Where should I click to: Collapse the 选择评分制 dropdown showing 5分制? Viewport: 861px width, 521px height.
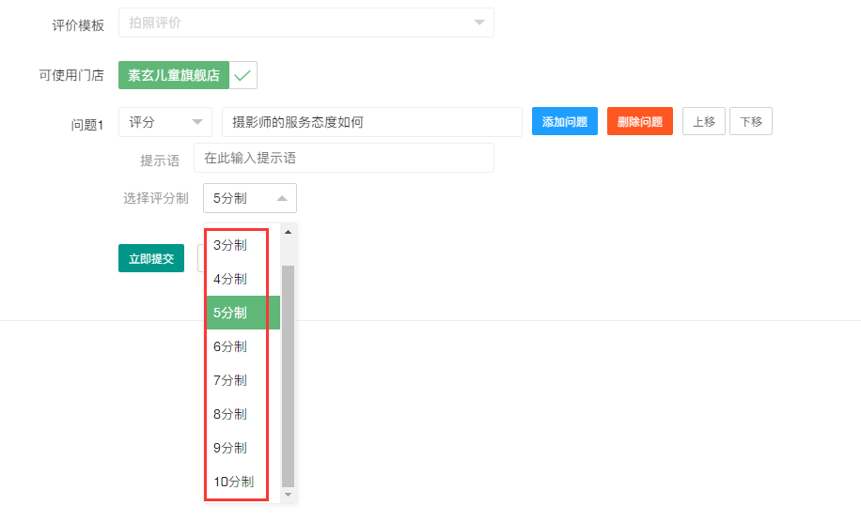pyautogui.click(x=249, y=198)
